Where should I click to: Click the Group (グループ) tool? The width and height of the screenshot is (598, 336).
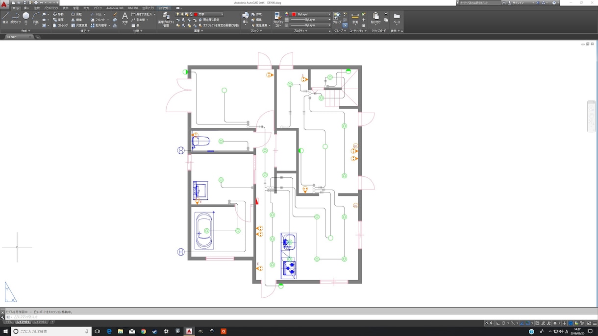[337, 18]
